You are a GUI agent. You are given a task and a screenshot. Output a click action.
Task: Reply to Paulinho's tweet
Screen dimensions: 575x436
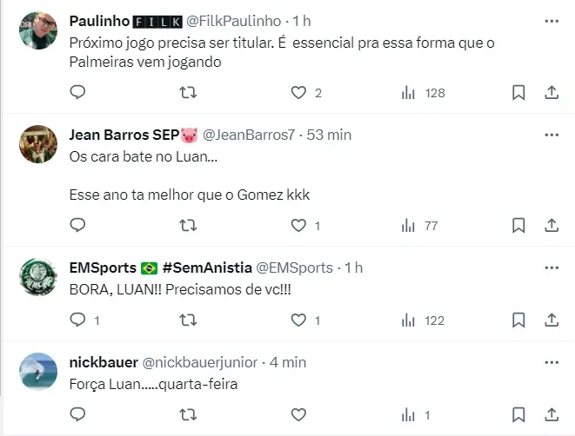click(77, 92)
